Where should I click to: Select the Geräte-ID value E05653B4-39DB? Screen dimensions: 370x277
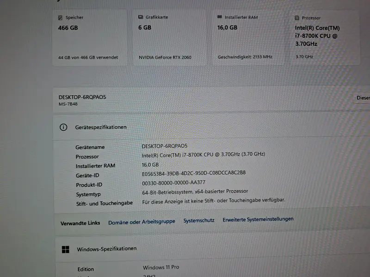pos(193,173)
